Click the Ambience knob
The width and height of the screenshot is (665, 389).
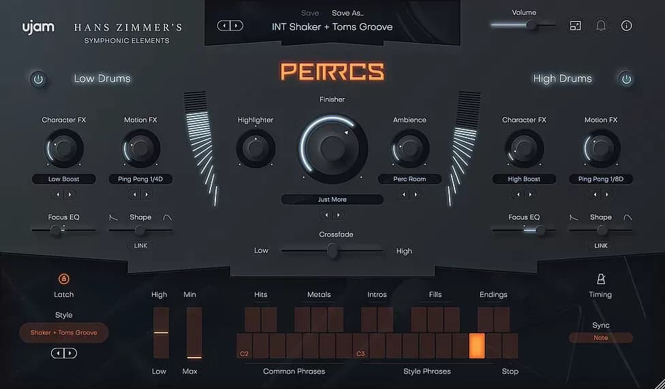(409, 148)
